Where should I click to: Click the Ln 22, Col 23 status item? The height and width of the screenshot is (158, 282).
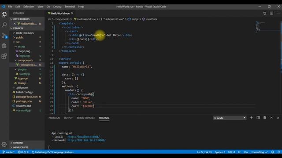(x=204, y=152)
